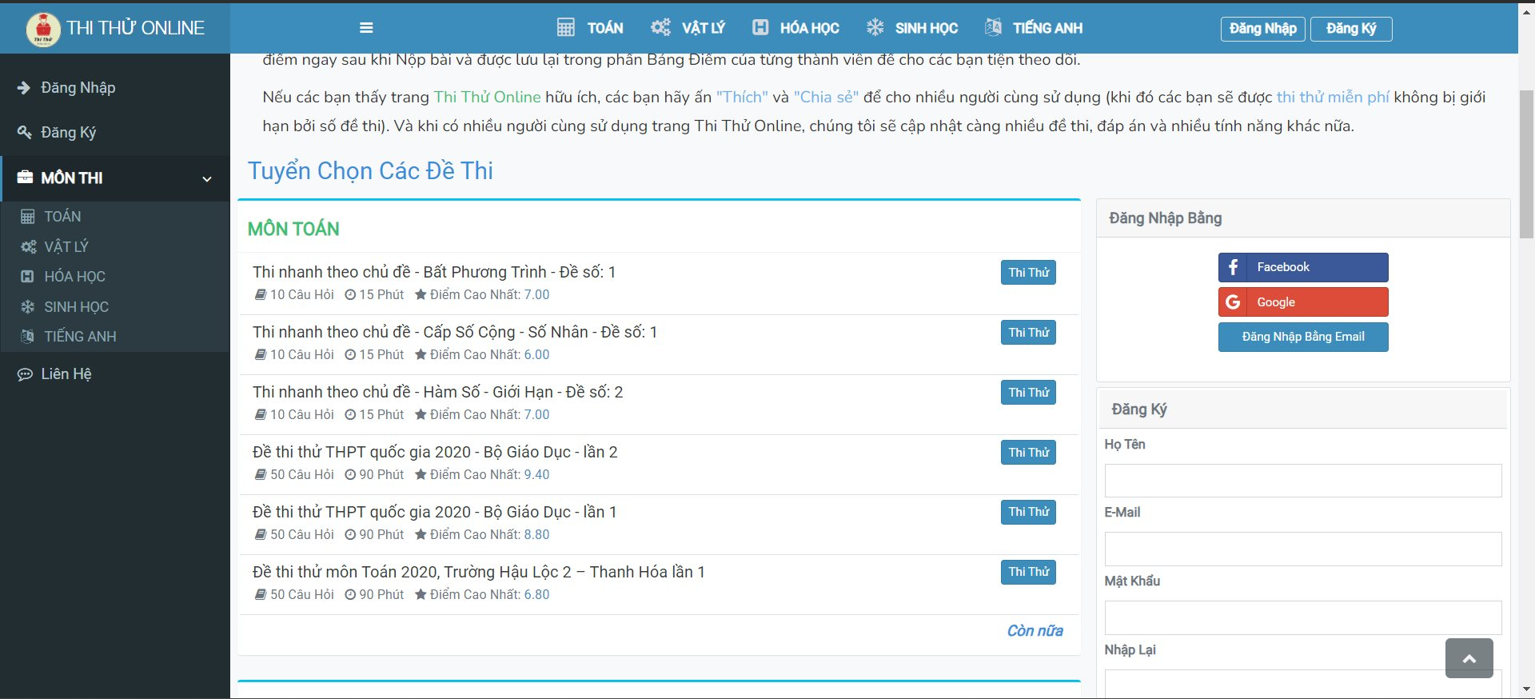Log in with Google button
The image size is (1535, 699).
[1303, 302]
